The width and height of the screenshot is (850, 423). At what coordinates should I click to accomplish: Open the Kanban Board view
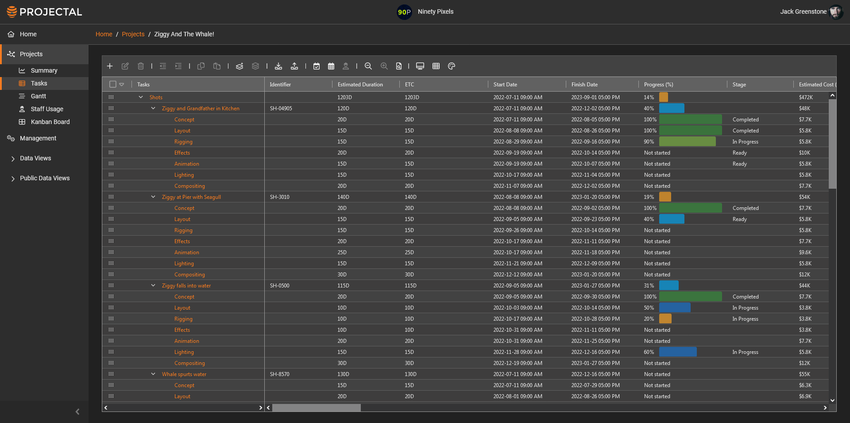pos(50,122)
